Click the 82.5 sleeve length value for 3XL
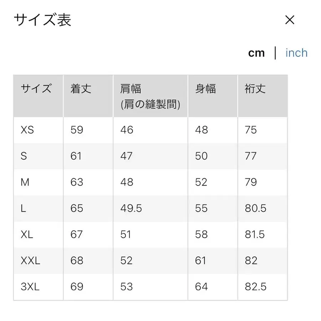Screen dimensions: 321x321 coord(256,286)
